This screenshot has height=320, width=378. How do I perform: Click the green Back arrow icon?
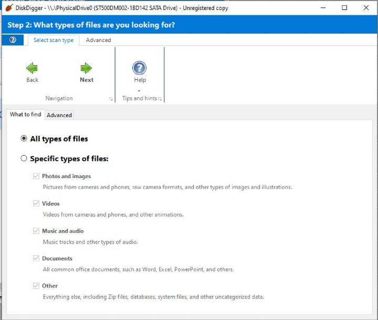pyautogui.click(x=32, y=68)
